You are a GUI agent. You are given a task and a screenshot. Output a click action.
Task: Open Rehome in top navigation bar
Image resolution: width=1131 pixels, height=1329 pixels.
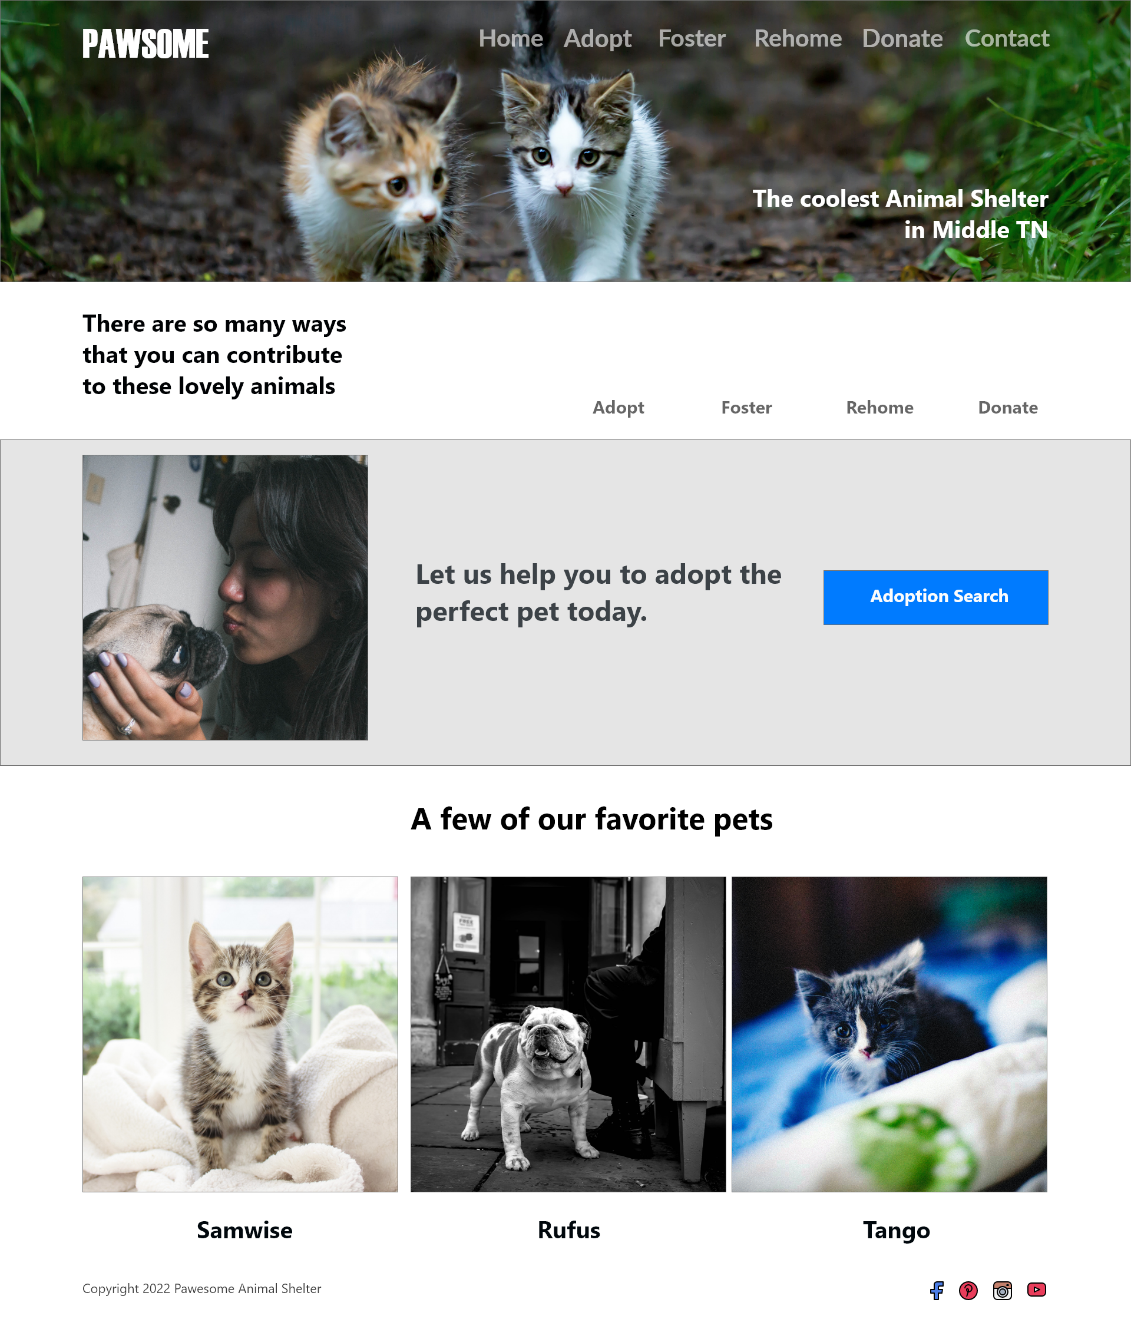click(x=798, y=38)
